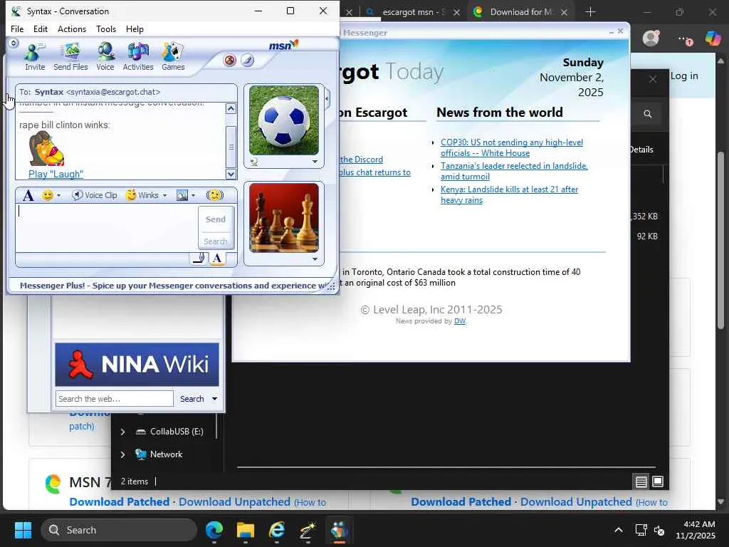The image size is (729, 547).
Task: Switch to handwriting input mode
Action: click(x=199, y=258)
